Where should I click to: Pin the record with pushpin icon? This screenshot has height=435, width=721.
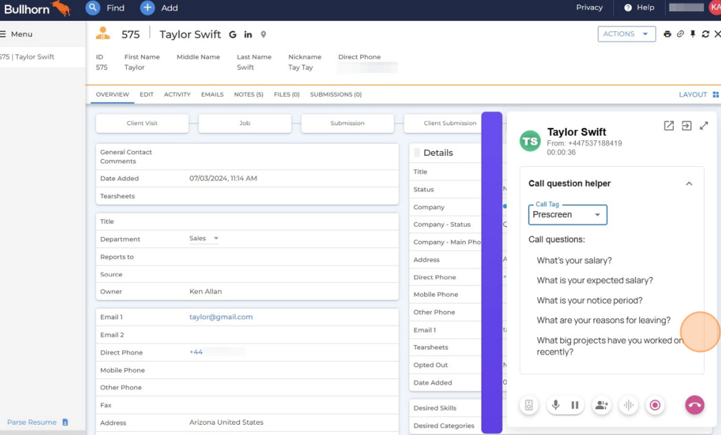tap(692, 34)
